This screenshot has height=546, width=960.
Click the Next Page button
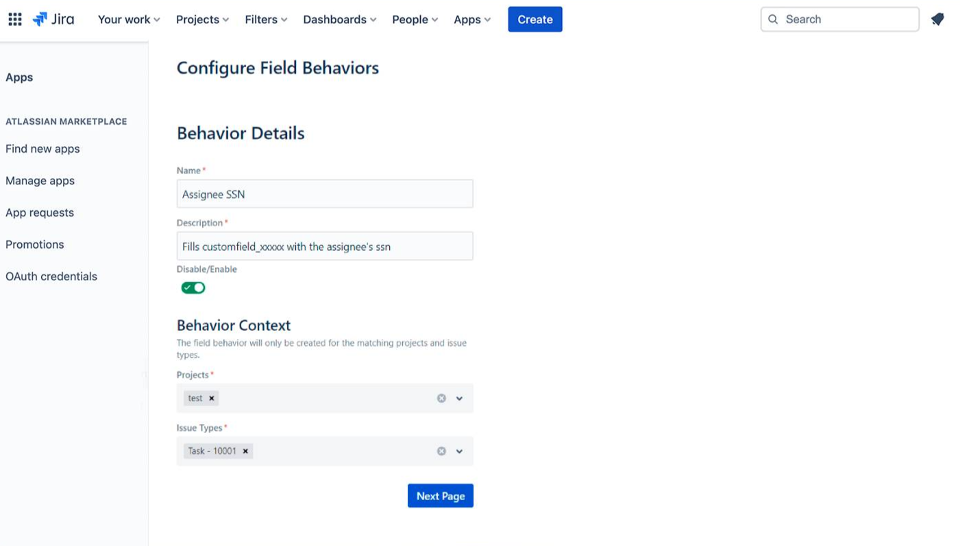[x=440, y=496]
